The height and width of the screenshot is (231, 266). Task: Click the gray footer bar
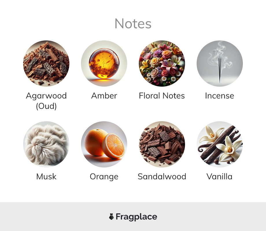133,217
